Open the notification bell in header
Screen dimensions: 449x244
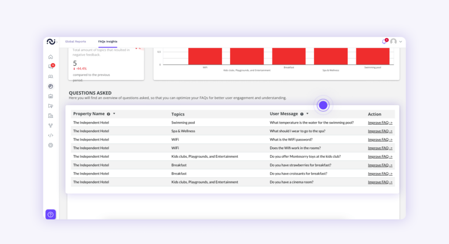(x=384, y=42)
